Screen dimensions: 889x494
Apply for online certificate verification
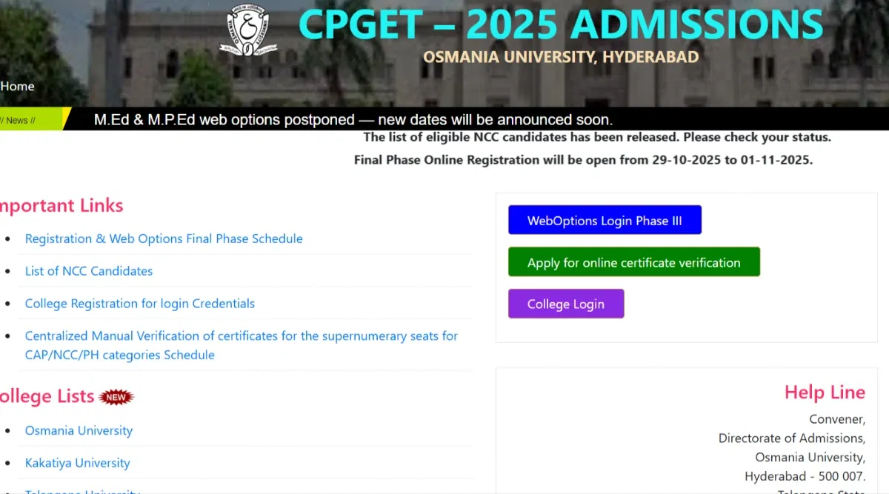coord(633,262)
